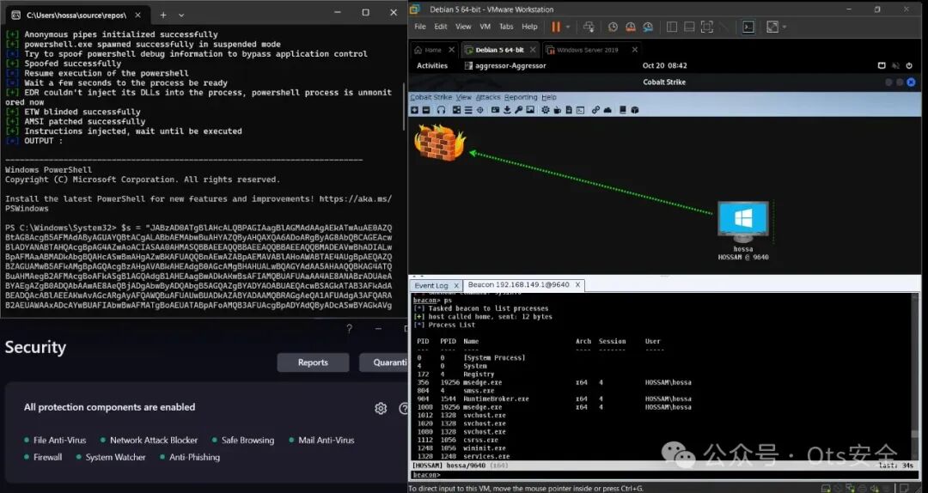928x493 pixels.
Task: Click the beacon> command input field
Action: point(662,475)
